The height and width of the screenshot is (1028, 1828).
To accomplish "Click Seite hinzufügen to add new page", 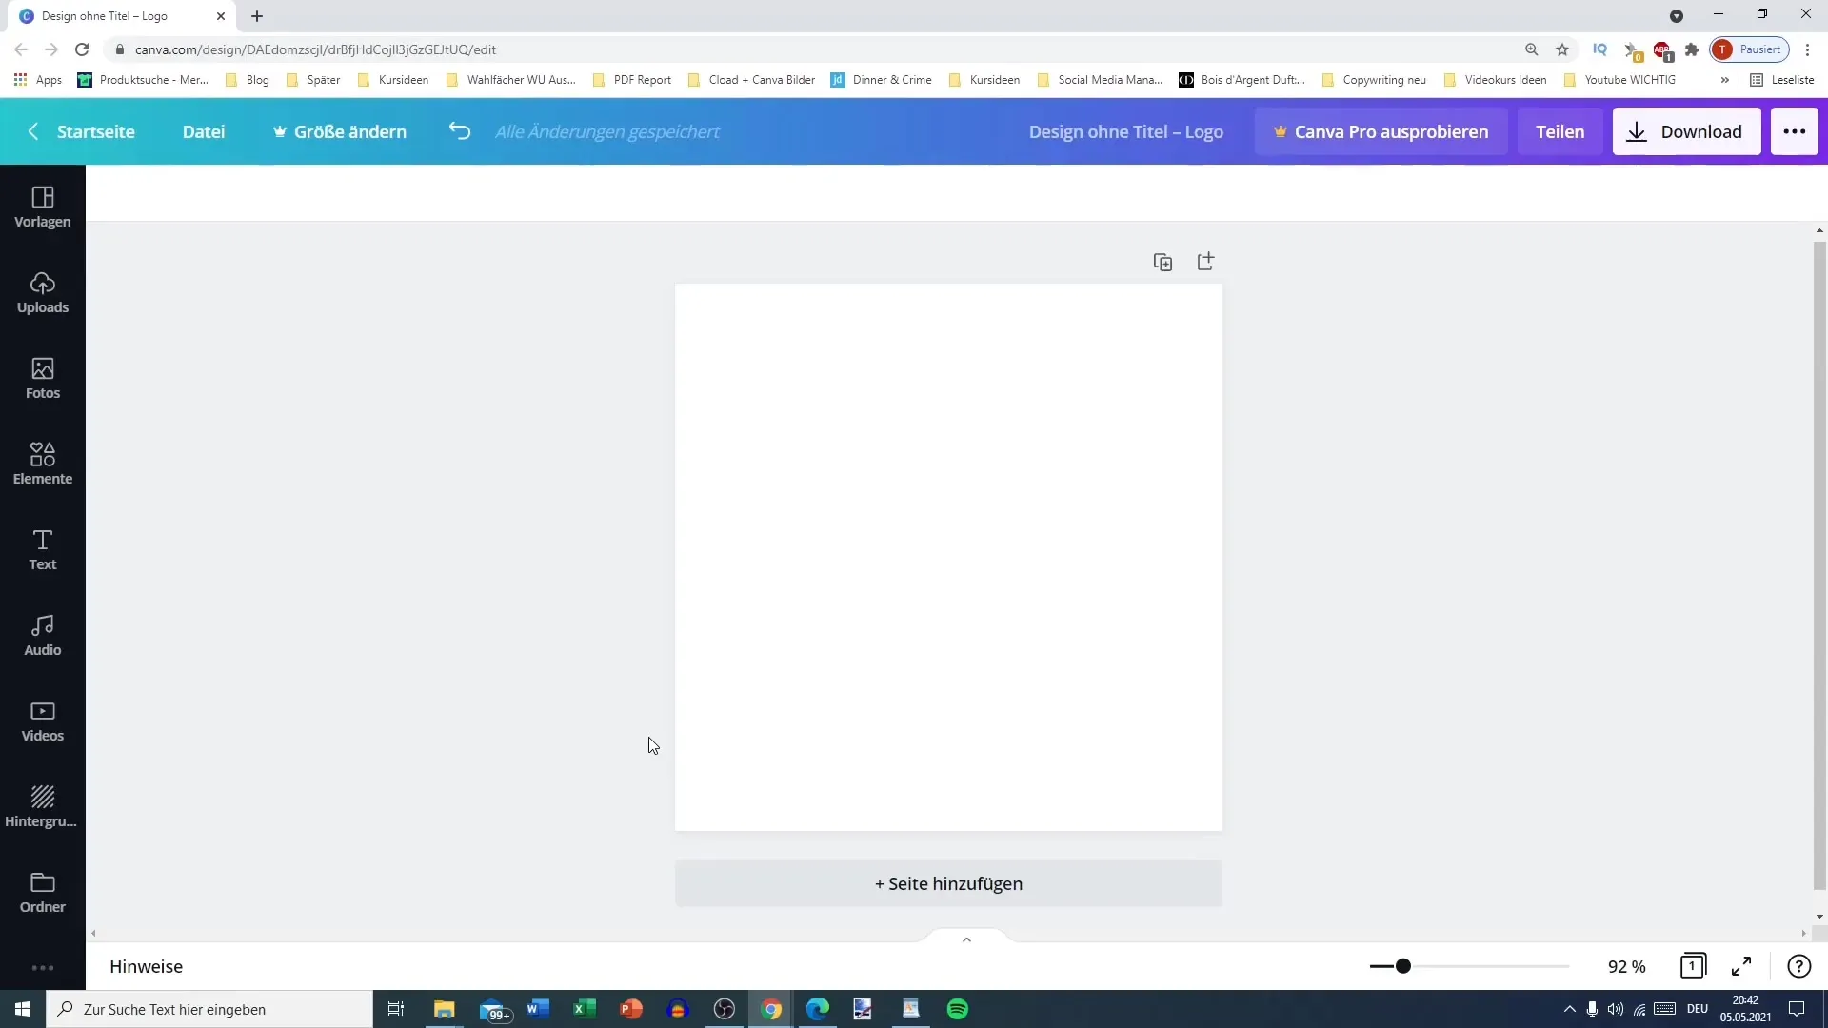I will pos(949,883).
